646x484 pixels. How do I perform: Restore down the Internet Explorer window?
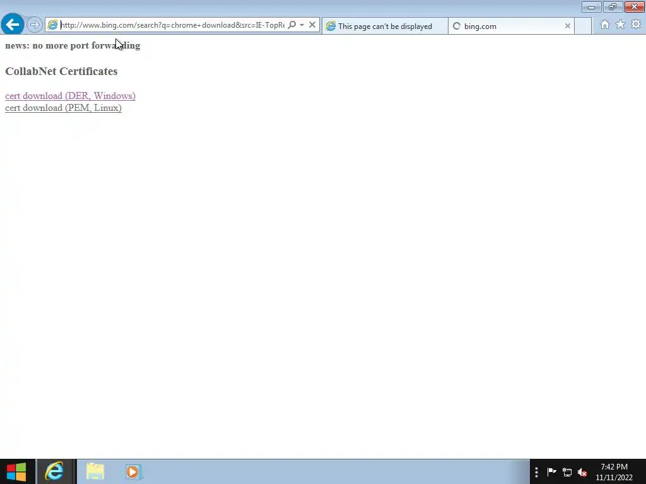[613, 7]
